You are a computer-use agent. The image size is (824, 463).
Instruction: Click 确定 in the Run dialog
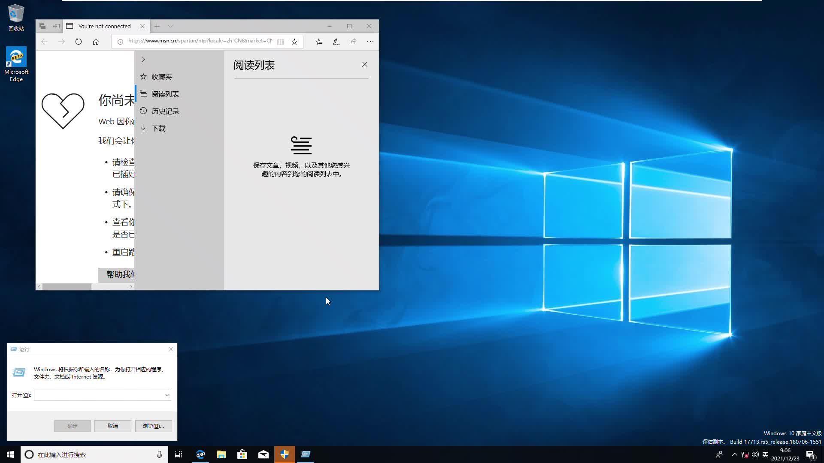click(x=72, y=426)
